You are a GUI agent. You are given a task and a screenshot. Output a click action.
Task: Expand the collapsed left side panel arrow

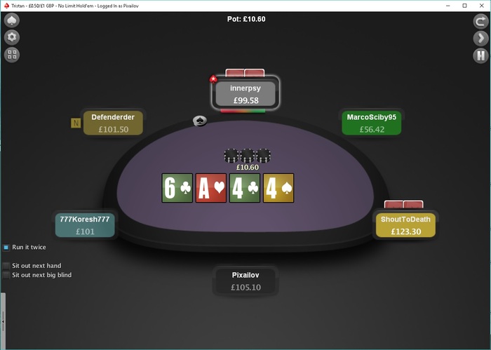[x=3, y=321]
